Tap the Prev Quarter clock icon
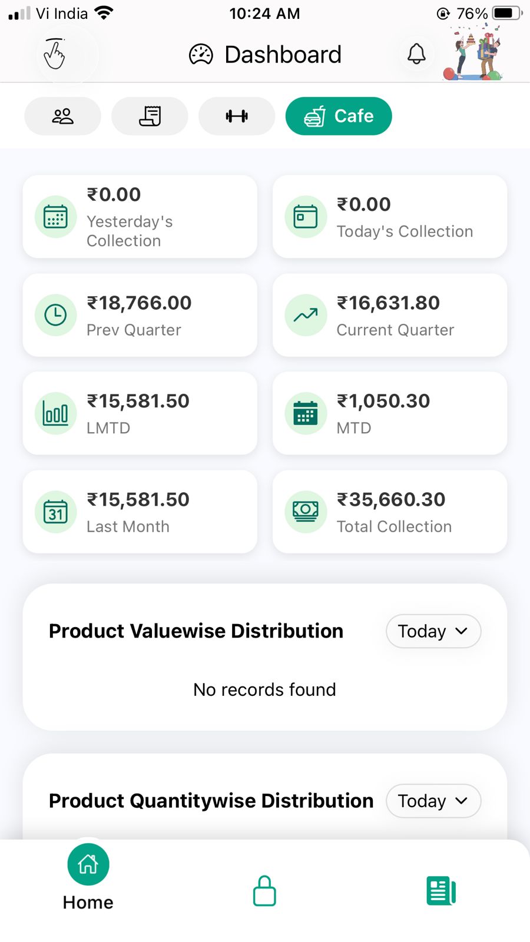 tap(56, 315)
